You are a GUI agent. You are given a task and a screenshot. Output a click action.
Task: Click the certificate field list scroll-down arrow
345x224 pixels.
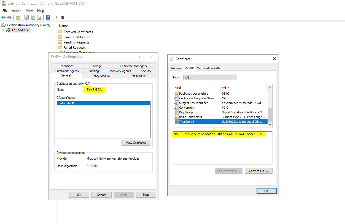270,124
